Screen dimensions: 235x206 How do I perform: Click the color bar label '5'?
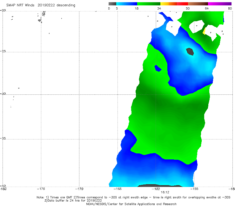coord(117,9)
